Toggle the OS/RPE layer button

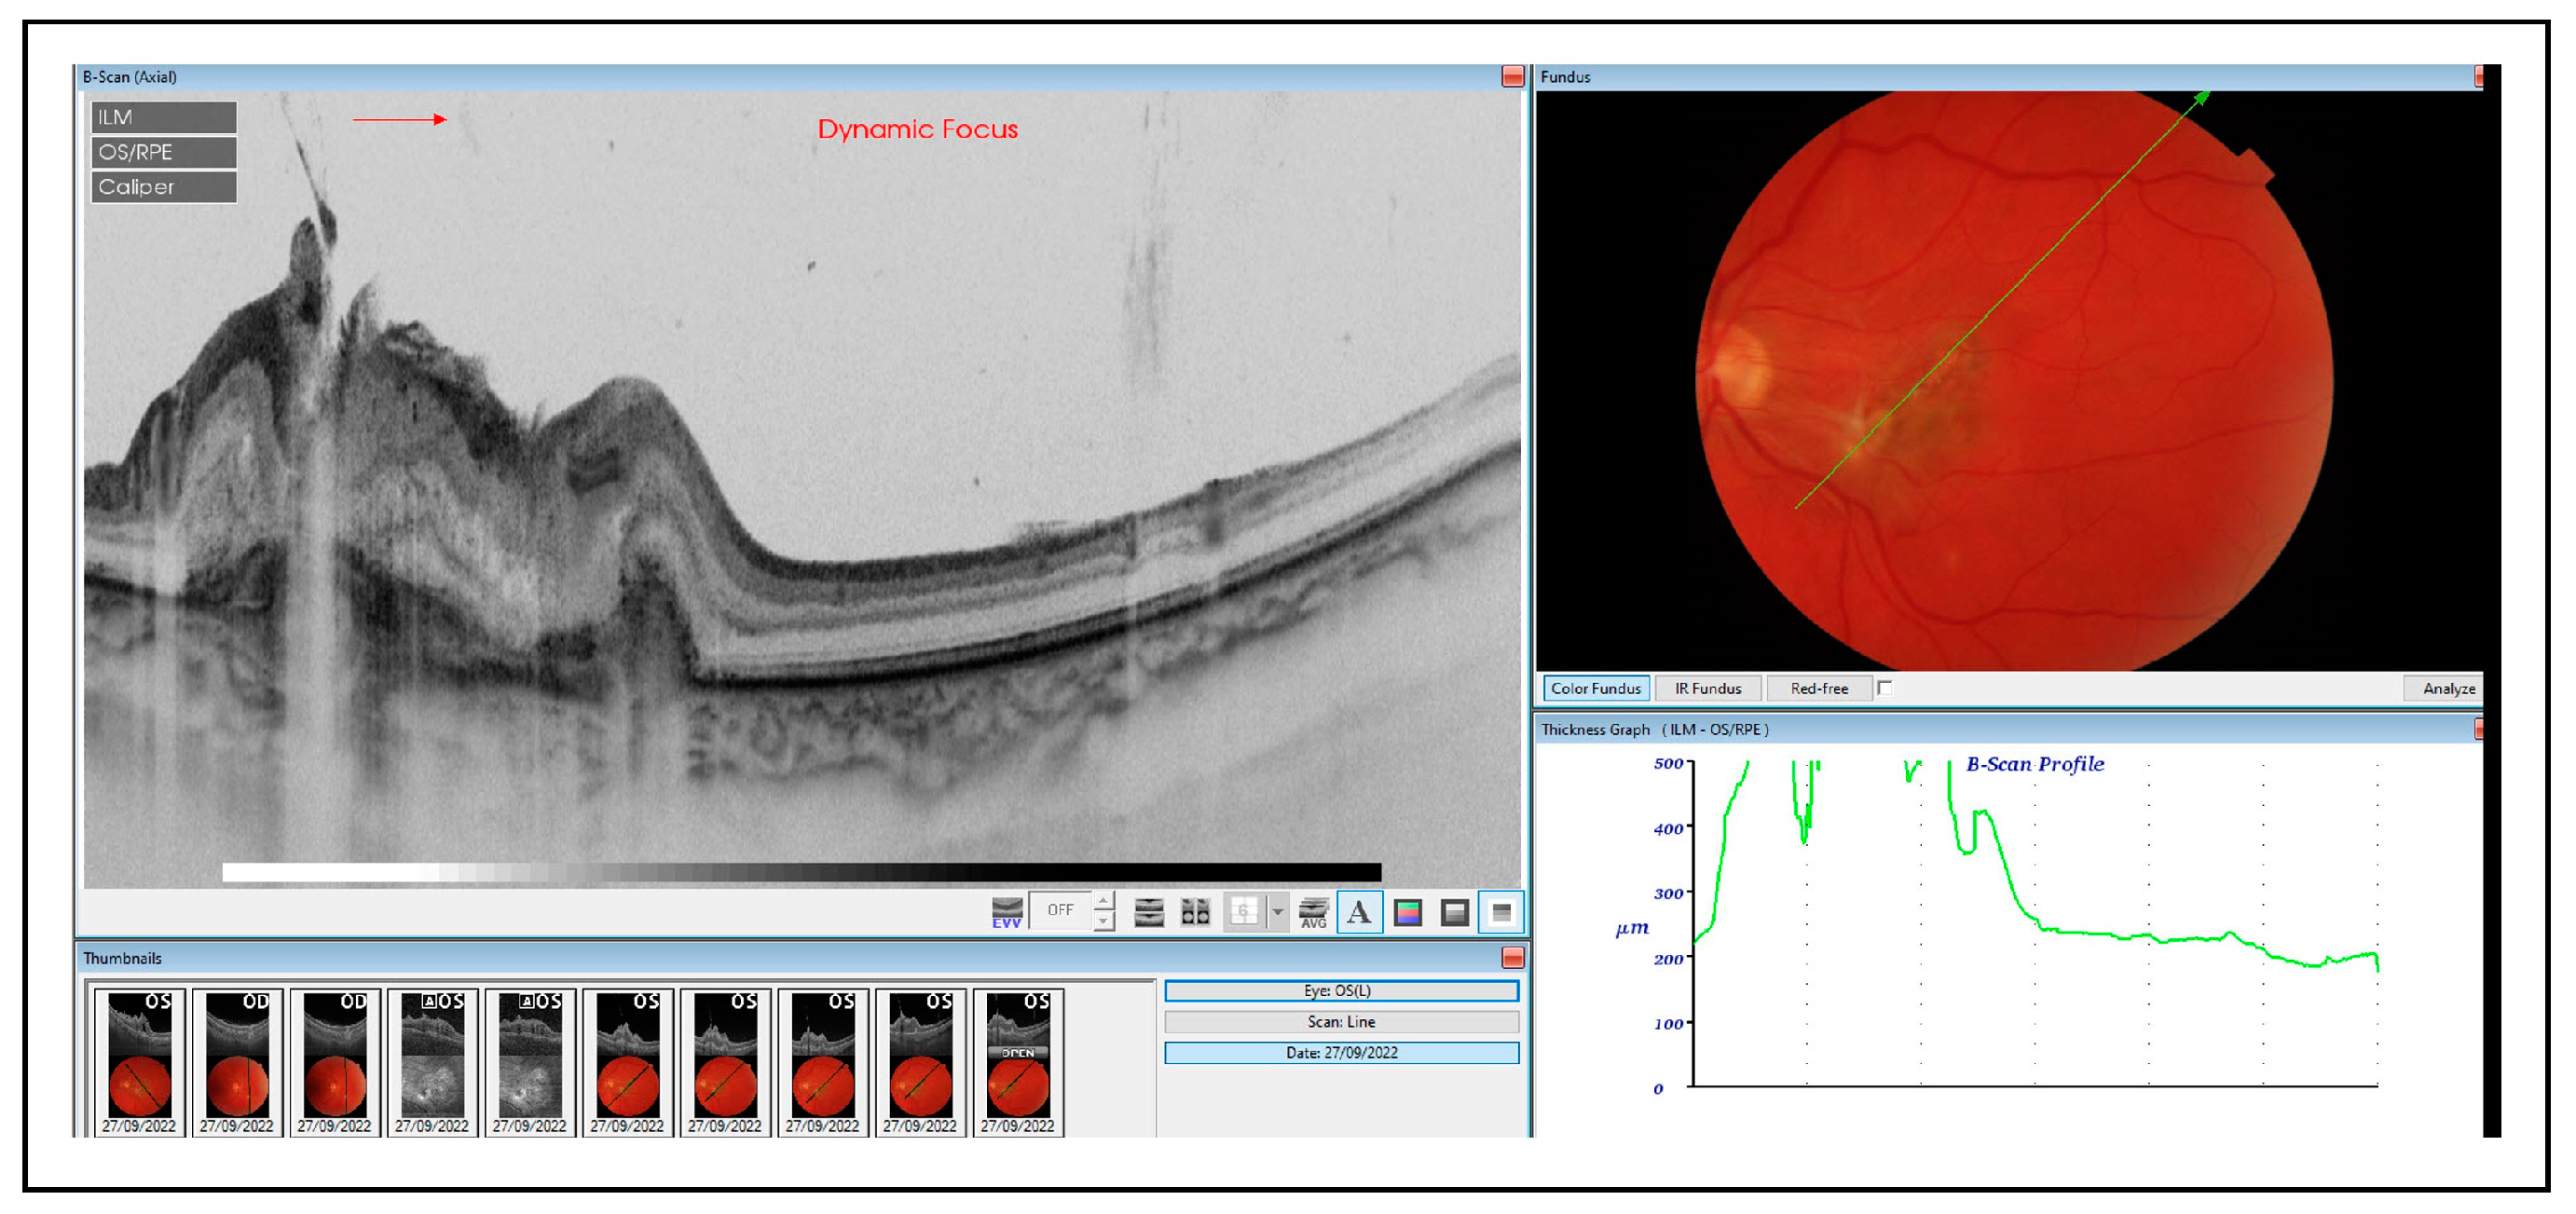pyautogui.click(x=164, y=152)
